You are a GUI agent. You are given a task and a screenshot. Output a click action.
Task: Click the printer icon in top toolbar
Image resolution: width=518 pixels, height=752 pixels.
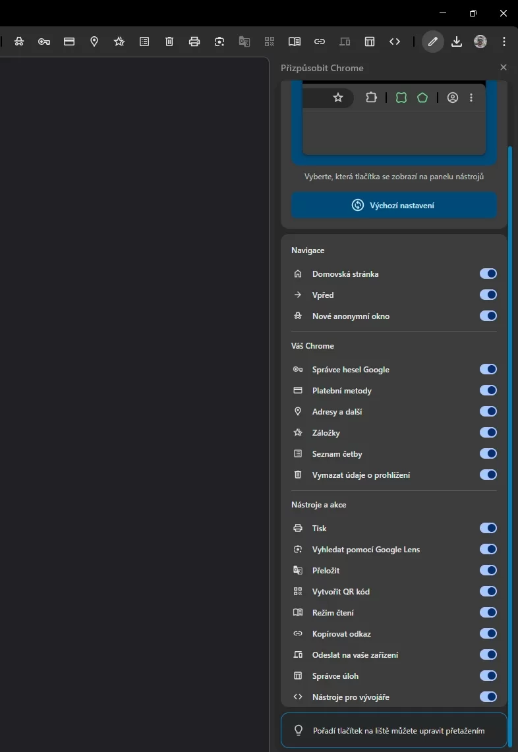(x=194, y=42)
